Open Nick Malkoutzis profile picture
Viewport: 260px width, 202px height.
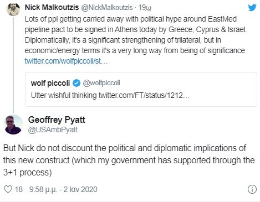(x=13, y=9)
